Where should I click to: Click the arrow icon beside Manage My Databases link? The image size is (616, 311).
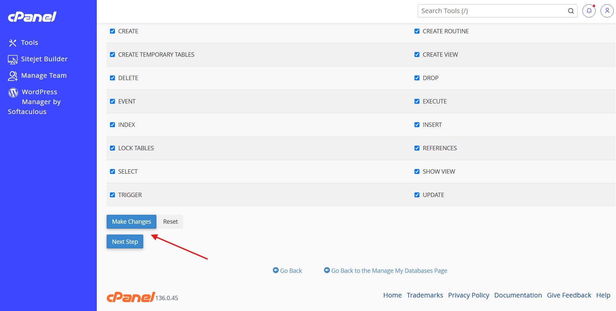pos(327,270)
